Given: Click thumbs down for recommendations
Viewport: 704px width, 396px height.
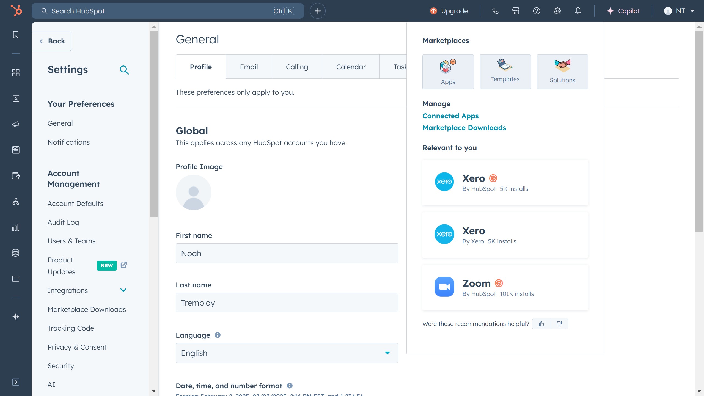Looking at the screenshot, I should pyautogui.click(x=559, y=324).
